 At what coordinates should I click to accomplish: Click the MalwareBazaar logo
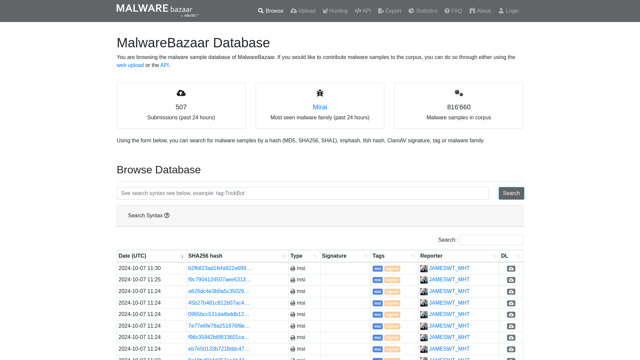click(157, 10)
